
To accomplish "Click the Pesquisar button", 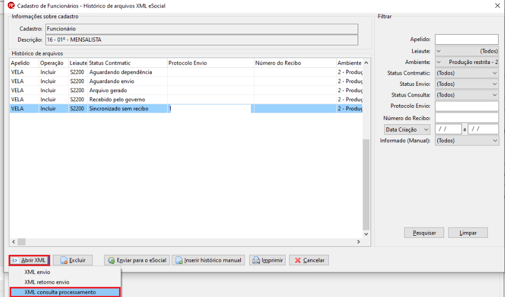I will point(424,232).
